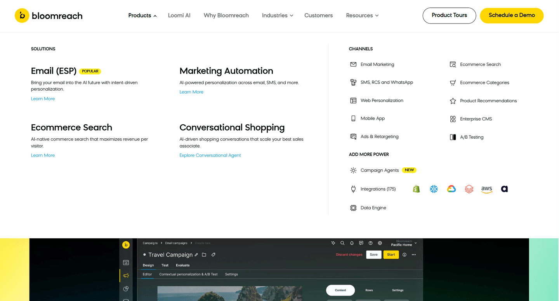Image resolution: width=559 pixels, height=301 pixels.
Task: Click the AWS integration logo
Action: tap(486, 189)
